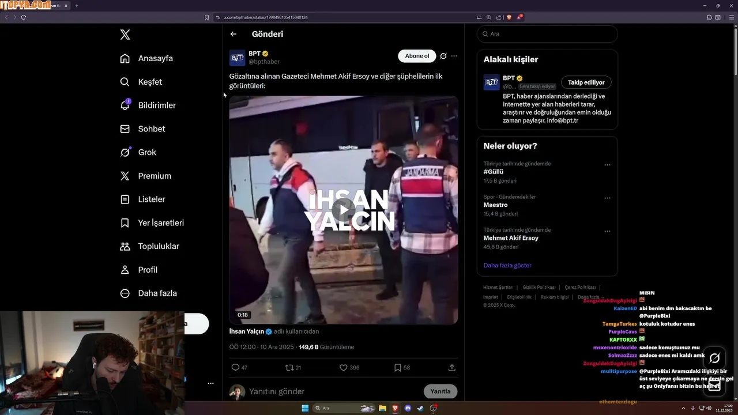The height and width of the screenshot is (415, 738).
Task: Open Yer İşaretleri bookmarks
Action: pos(152,222)
